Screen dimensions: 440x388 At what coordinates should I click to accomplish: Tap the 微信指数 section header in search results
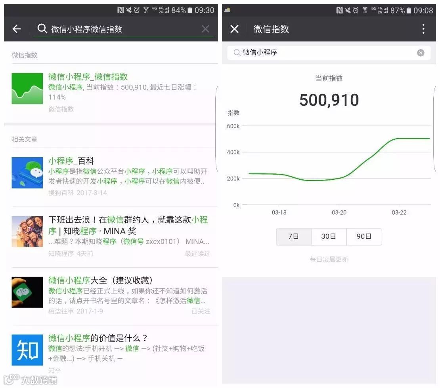pyautogui.click(x=25, y=55)
